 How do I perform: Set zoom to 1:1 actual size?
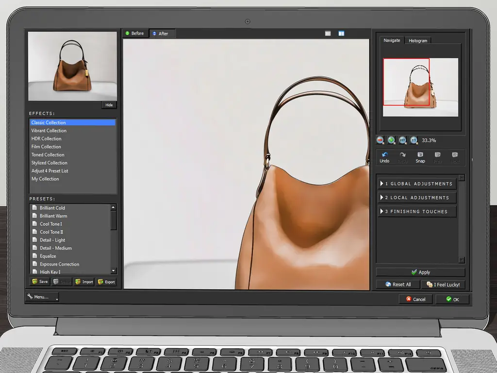tap(414, 140)
